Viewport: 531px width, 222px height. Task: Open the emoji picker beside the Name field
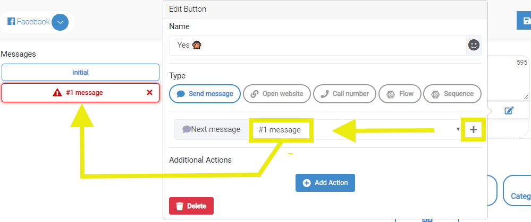474,45
